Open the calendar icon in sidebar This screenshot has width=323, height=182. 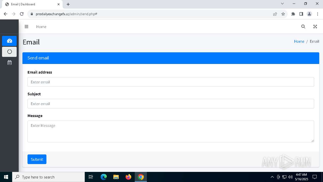[x=9, y=62]
